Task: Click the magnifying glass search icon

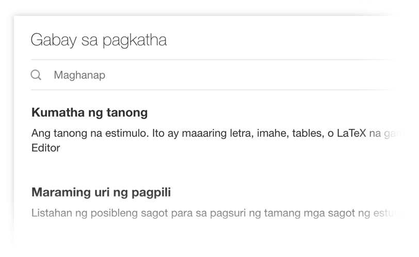Action: pyautogui.click(x=36, y=75)
